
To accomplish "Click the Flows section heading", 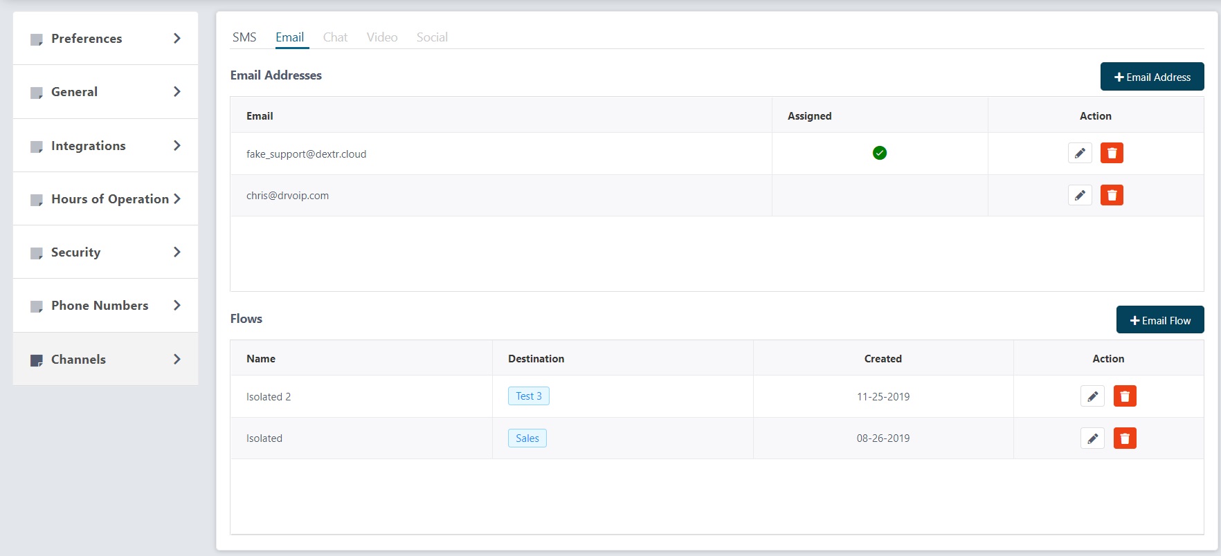I will (246, 319).
